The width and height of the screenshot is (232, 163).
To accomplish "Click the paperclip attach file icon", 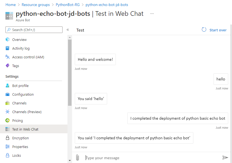I will [x=77, y=158].
